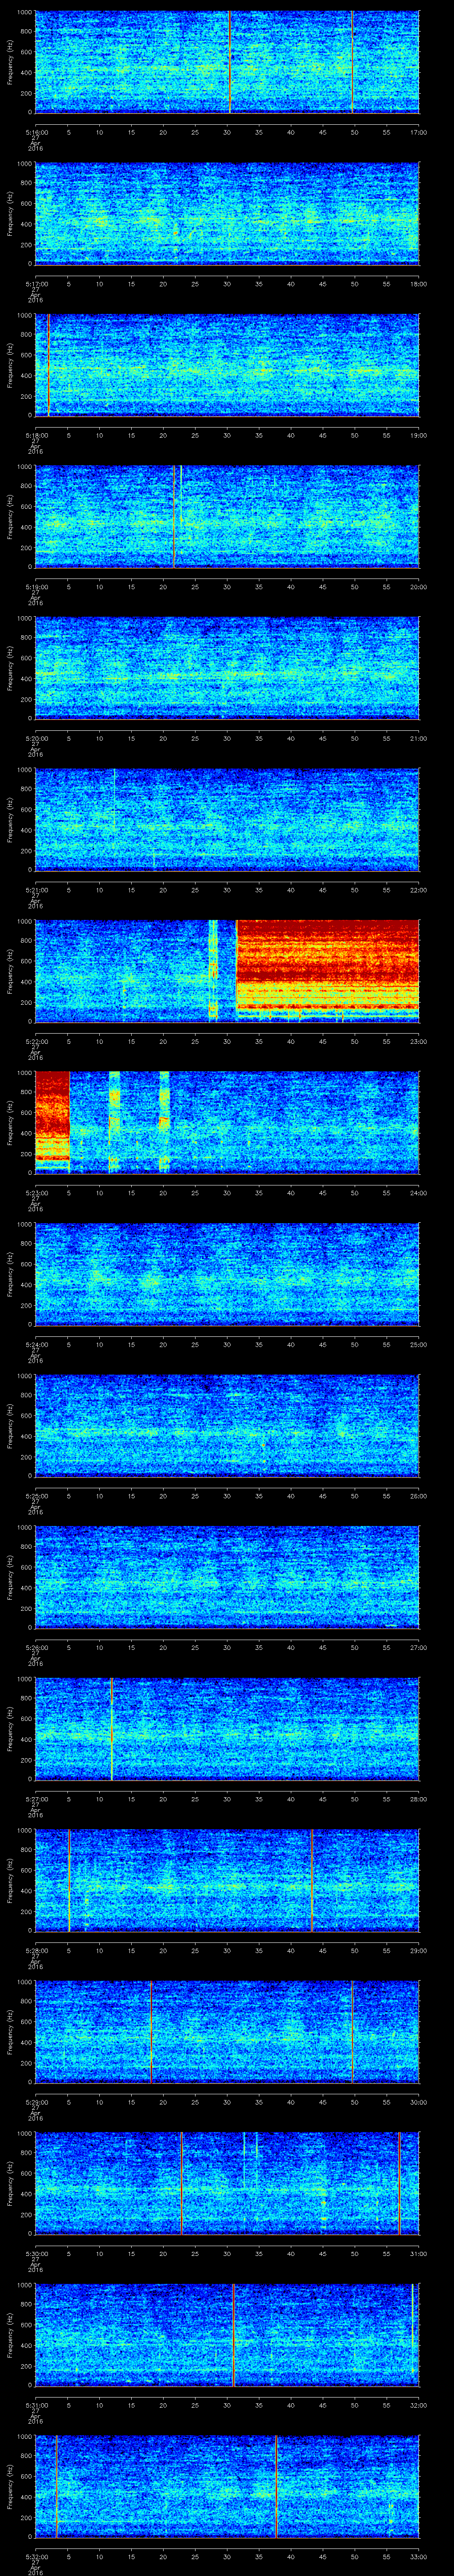The image size is (454, 2576).
Task: Click the 5:18:00 start time label
Action: [36, 435]
